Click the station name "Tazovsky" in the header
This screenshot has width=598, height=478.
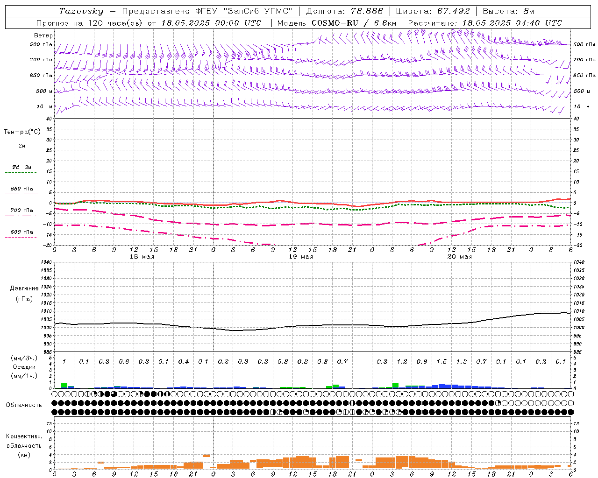[x=81, y=11]
